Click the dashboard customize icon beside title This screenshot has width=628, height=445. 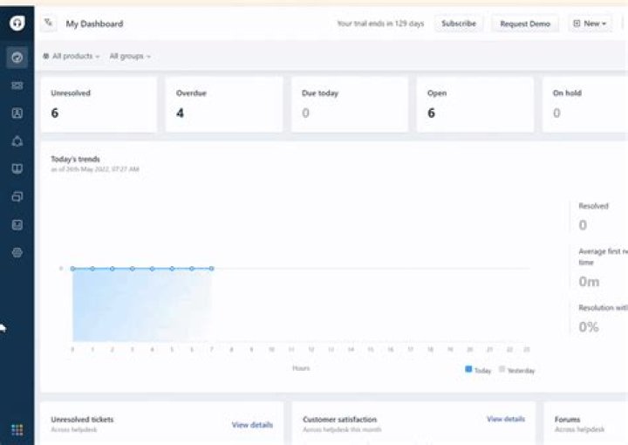point(49,24)
